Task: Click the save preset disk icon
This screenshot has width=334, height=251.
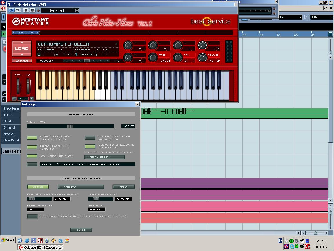Action: (x=77, y=10)
